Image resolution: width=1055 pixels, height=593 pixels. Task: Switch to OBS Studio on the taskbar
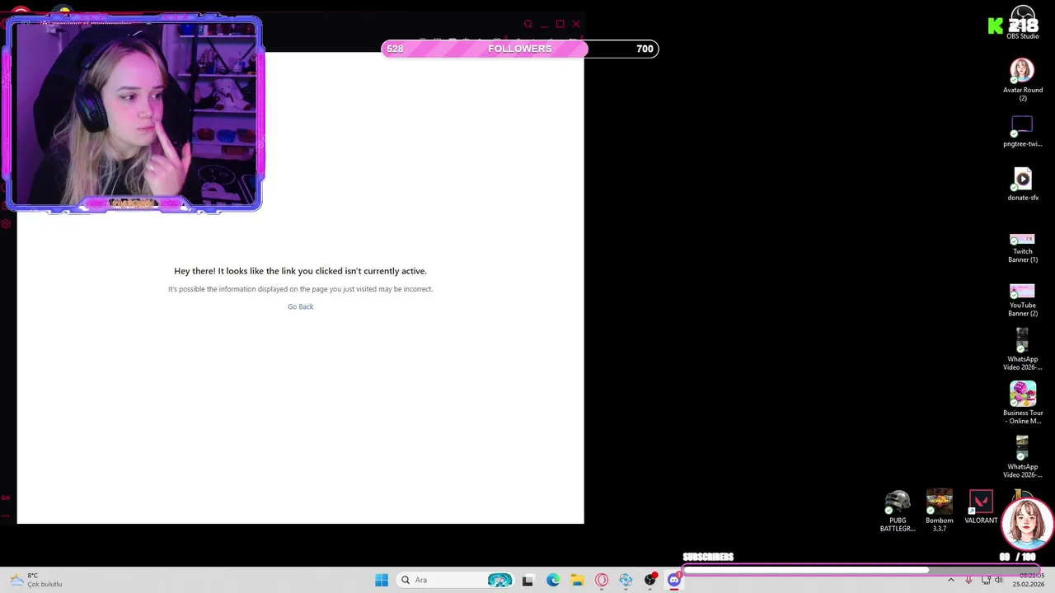[x=650, y=580]
